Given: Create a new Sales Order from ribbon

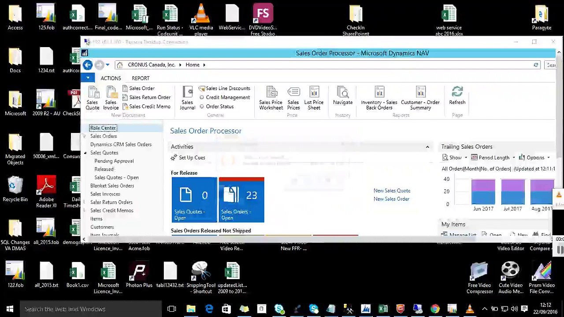Looking at the screenshot, I should tap(138, 88).
